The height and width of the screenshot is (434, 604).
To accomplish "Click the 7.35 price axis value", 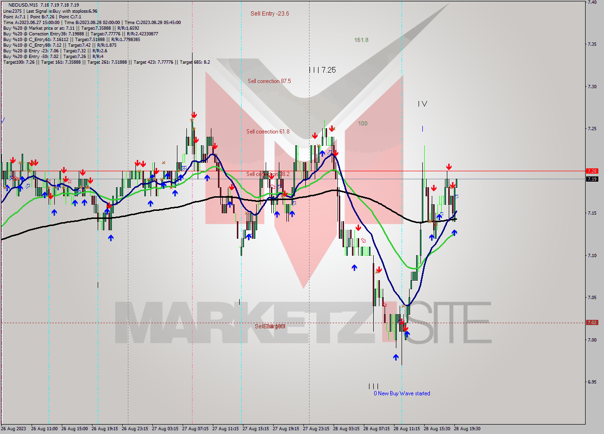I will [592, 44].
